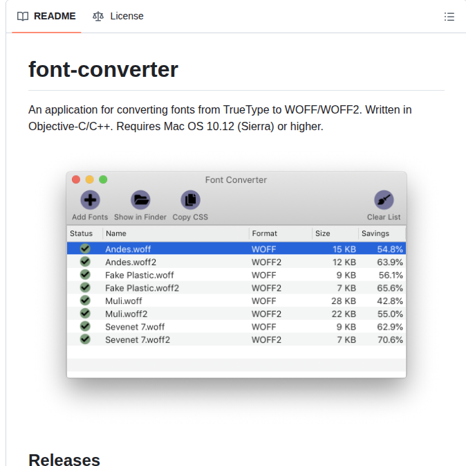Click the Releases heading
This screenshot has width=466, height=466.
tap(64, 460)
